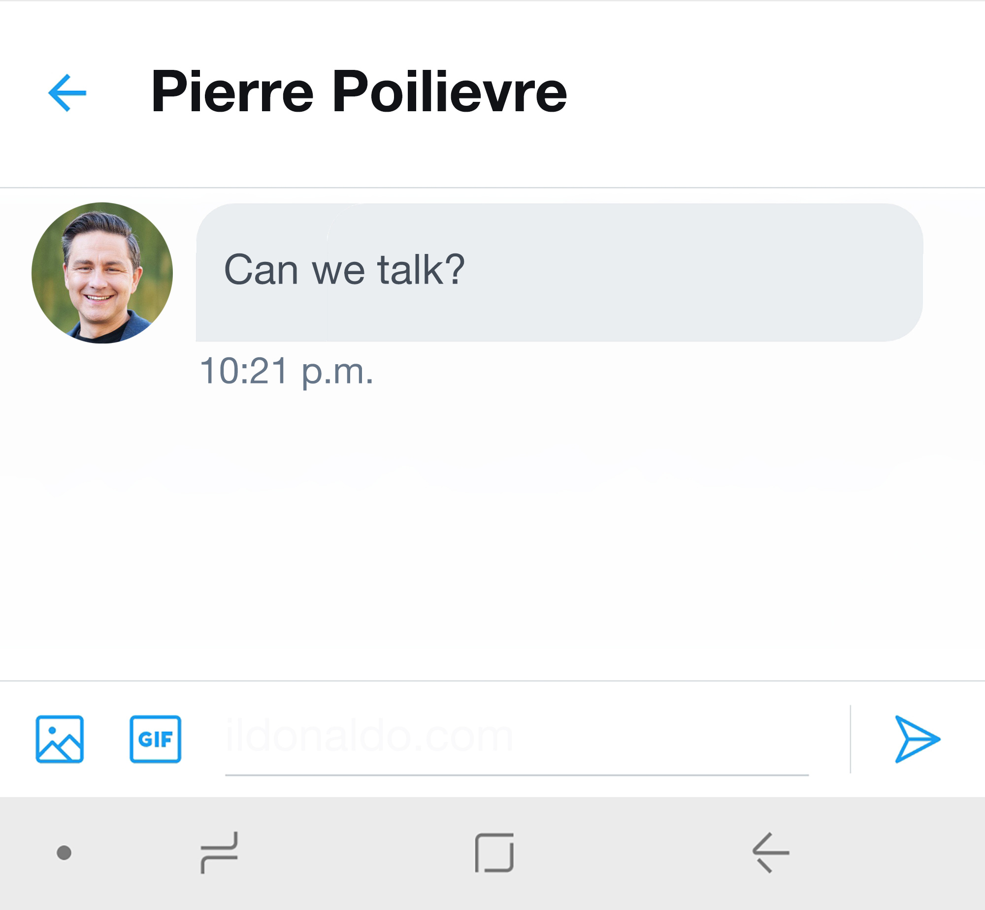985x910 pixels.
Task: Send the message with the paper plane icon
Action: (917, 739)
